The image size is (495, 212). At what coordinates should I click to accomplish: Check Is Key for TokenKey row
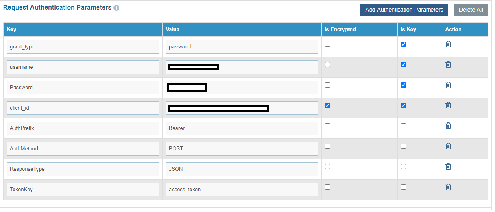403,187
